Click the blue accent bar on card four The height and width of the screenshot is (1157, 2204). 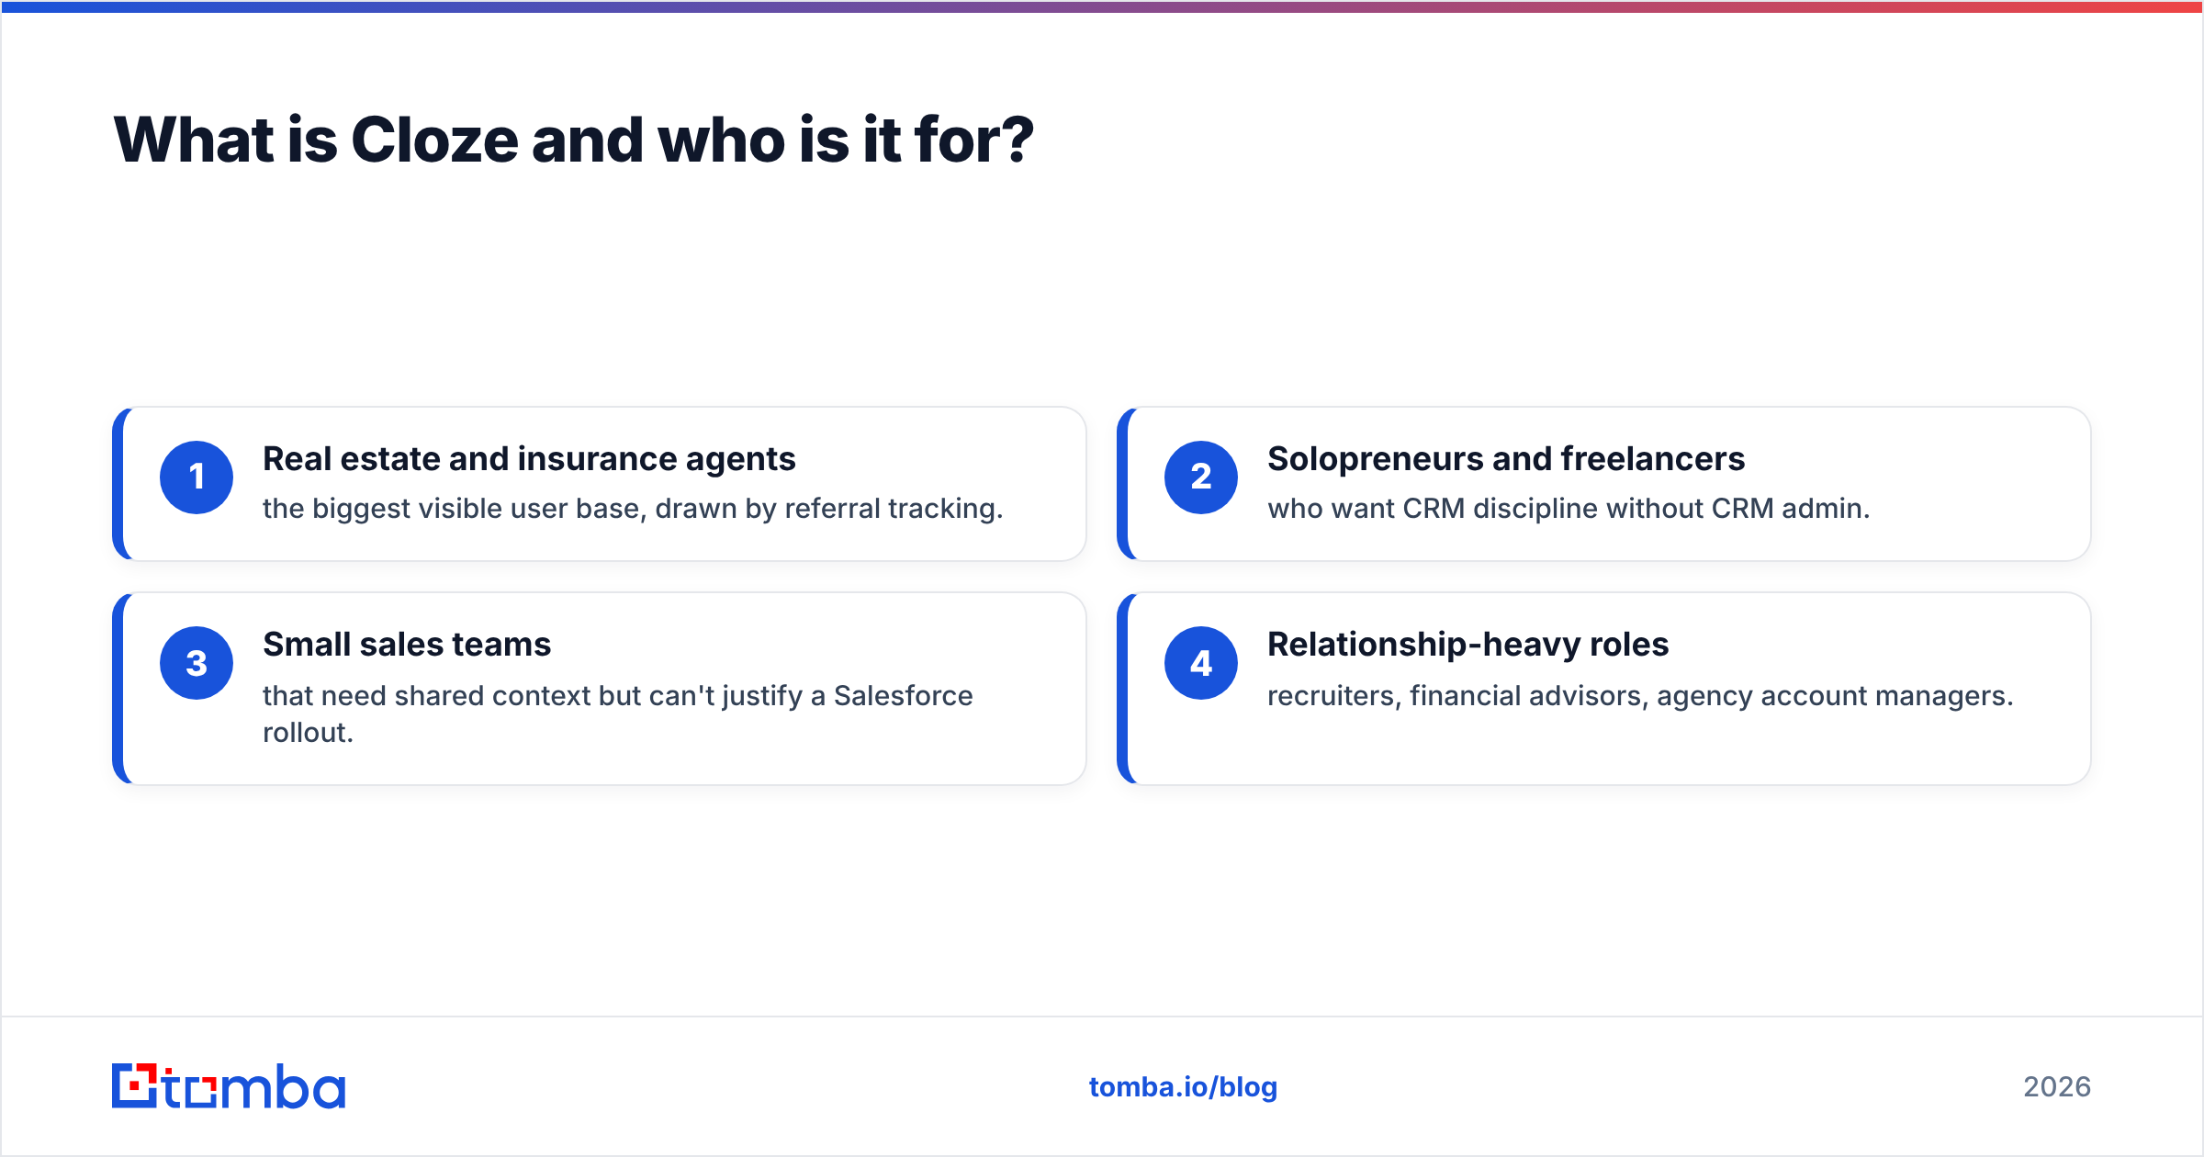point(1123,689)
